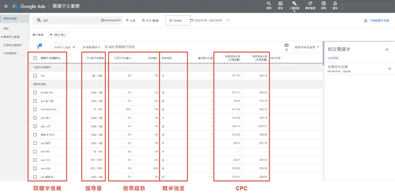The width and height of the screenshot is (395, 196).
Task: Collapse the 關鍵字企劃書 sidebar group
Action: pyautogui.click(x=2, y=37)
